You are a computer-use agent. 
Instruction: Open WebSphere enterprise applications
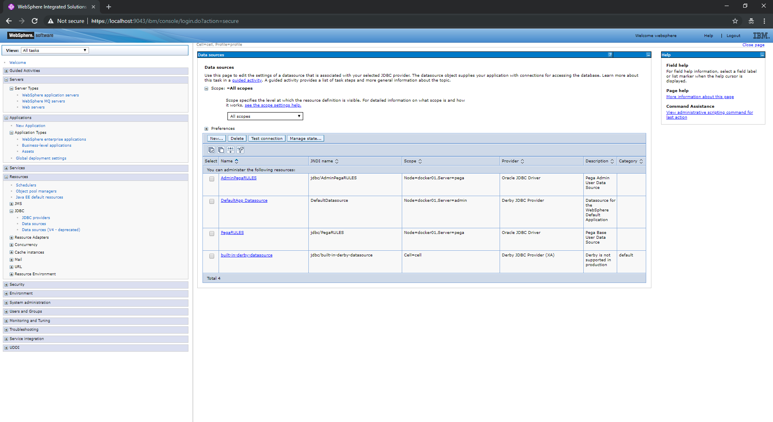click(x=54, y=139)
